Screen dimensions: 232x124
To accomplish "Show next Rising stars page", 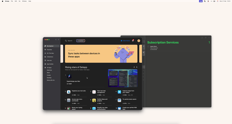I will point(137,67).
